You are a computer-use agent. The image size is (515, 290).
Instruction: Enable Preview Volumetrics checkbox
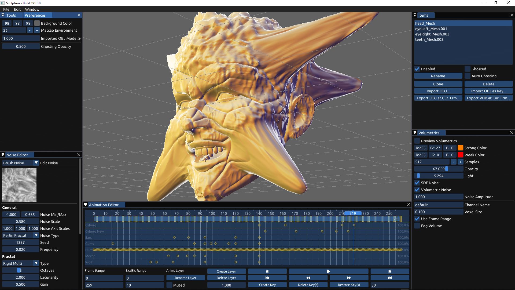tap(417, 141)
